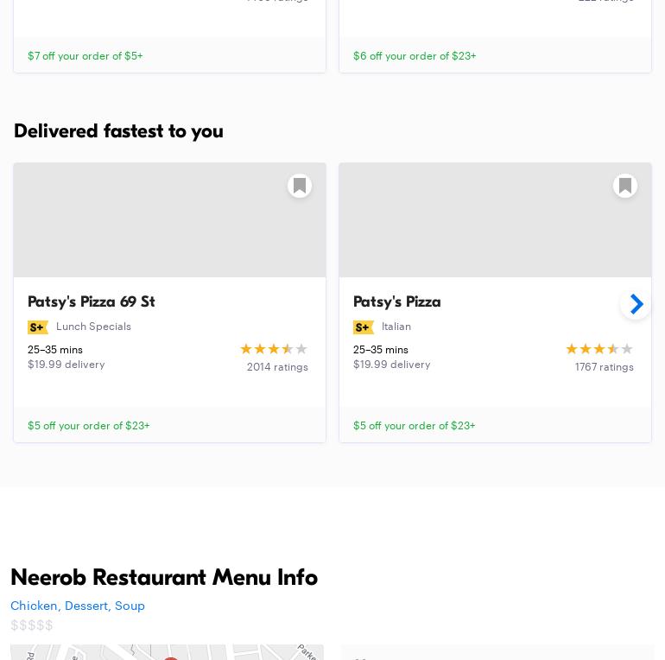
Task: Click $5 off offer under Patsy's Pizza Italian
Action: [415, 425]
